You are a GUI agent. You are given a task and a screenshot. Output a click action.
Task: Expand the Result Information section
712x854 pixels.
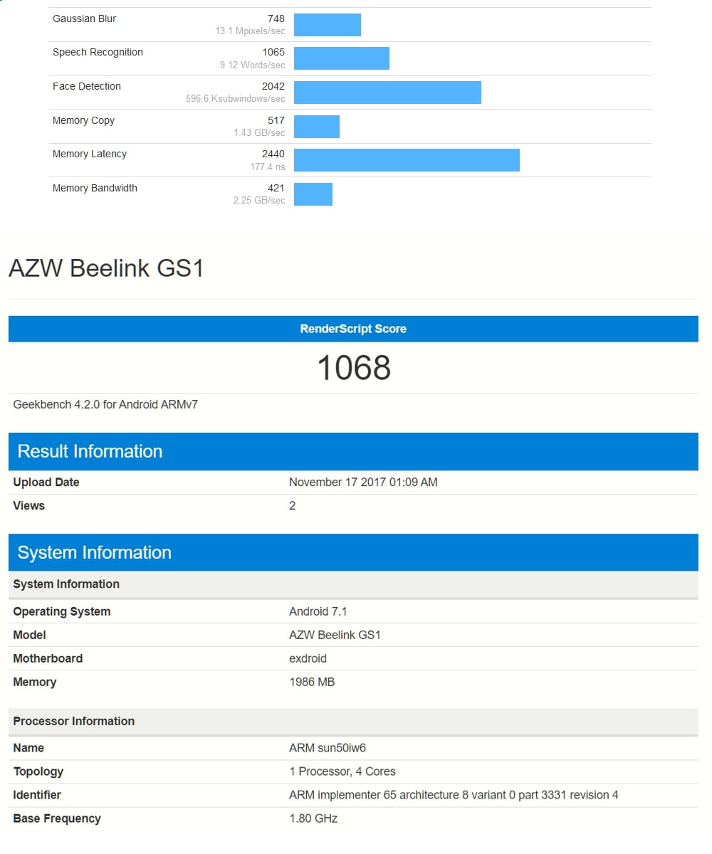[90, 451]
